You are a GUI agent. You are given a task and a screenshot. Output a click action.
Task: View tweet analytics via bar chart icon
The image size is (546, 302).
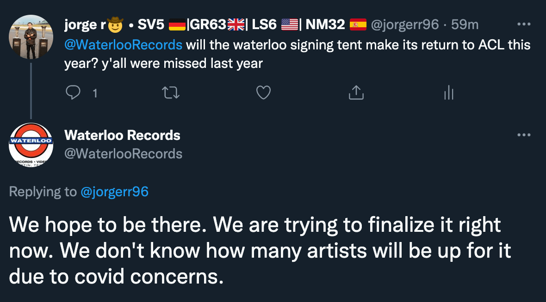click(448, 92)
